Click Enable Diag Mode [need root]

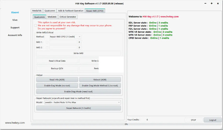[78, 92]
